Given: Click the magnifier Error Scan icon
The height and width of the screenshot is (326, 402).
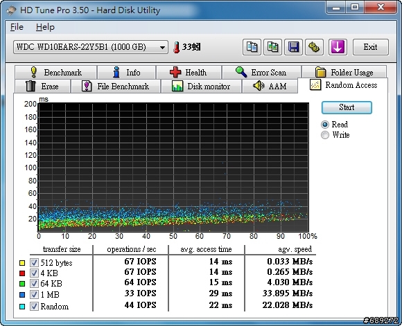Looking at the screenshot, I should (x=241, y=72).
